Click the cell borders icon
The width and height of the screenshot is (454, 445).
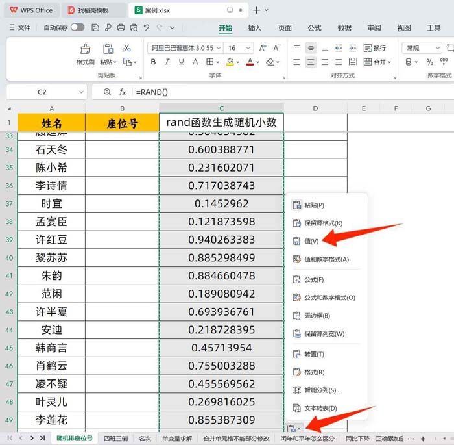(209, 62)
